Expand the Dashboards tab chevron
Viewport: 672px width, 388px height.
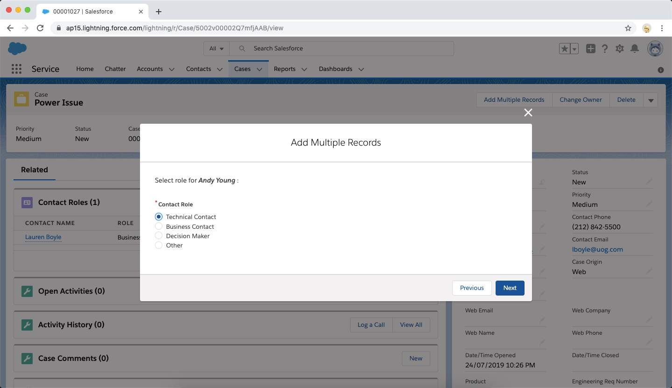click(x=361, y=69)
